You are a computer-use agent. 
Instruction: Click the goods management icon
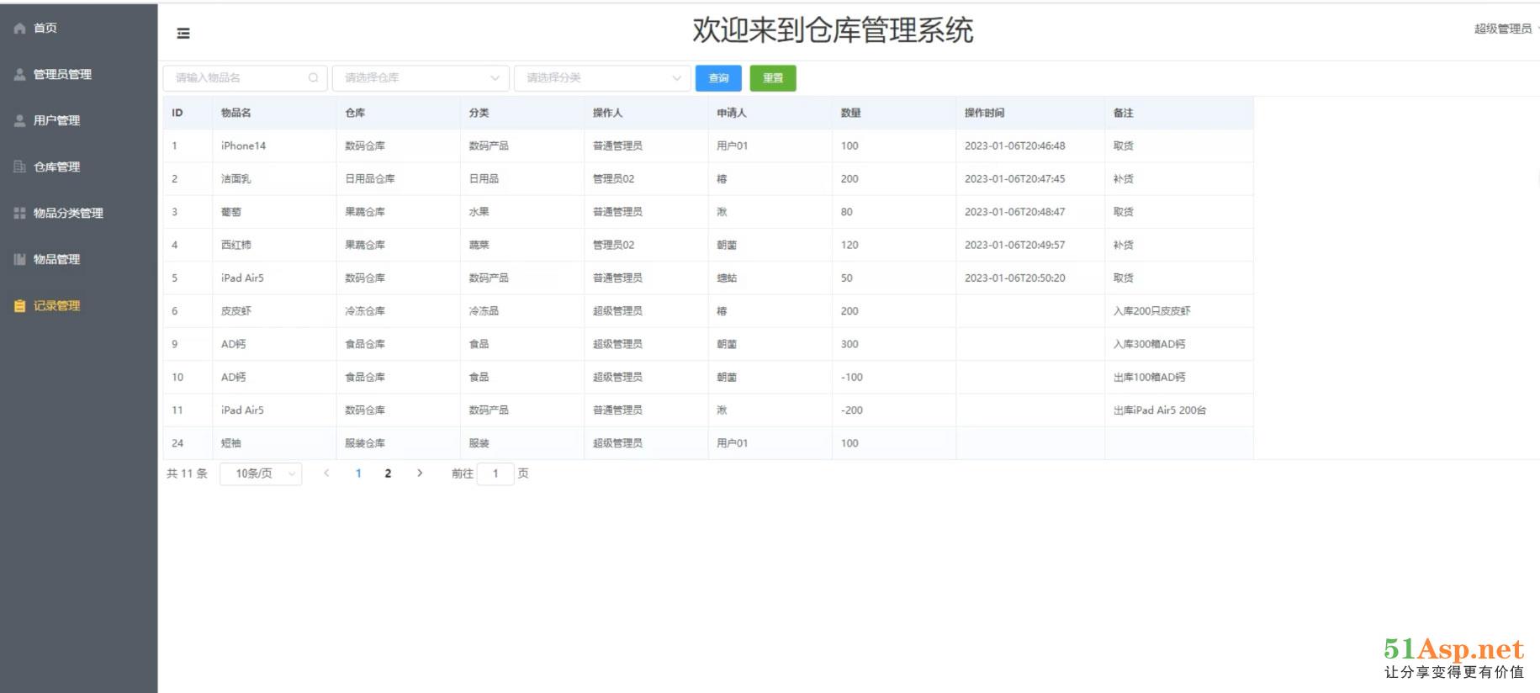click(x=19, y=260)
